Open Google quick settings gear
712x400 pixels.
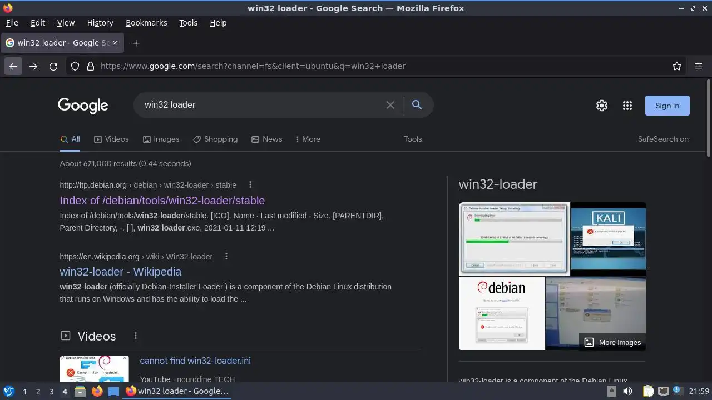pos(602,106)
